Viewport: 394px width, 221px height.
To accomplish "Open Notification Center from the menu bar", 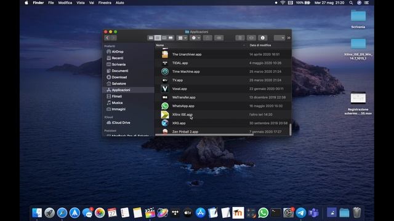I will (367, 2).
